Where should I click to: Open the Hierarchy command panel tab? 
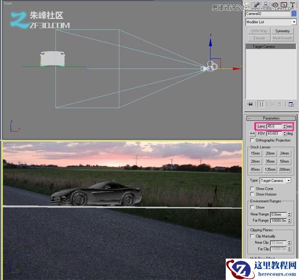click(x=266, y=4)
